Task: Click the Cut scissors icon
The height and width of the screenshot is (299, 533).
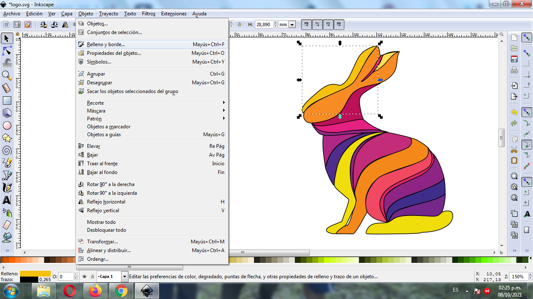Action: [x=514, y=149]
